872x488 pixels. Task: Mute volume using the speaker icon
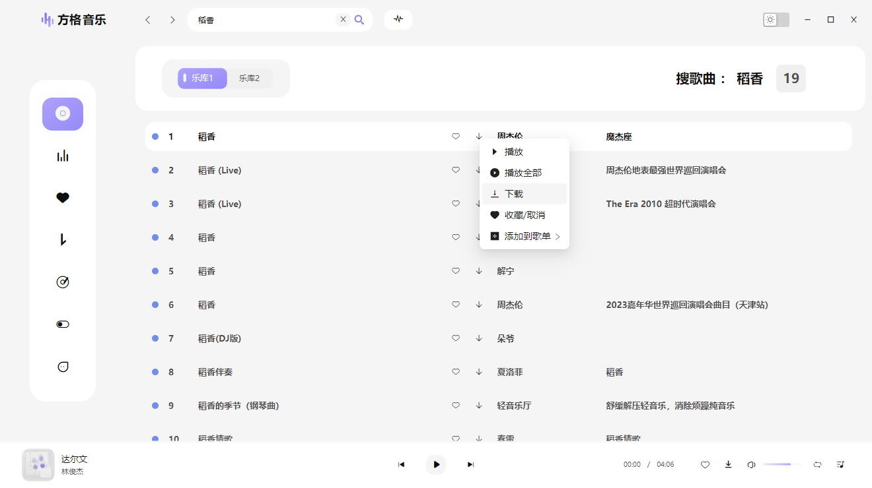coord(750,464)
